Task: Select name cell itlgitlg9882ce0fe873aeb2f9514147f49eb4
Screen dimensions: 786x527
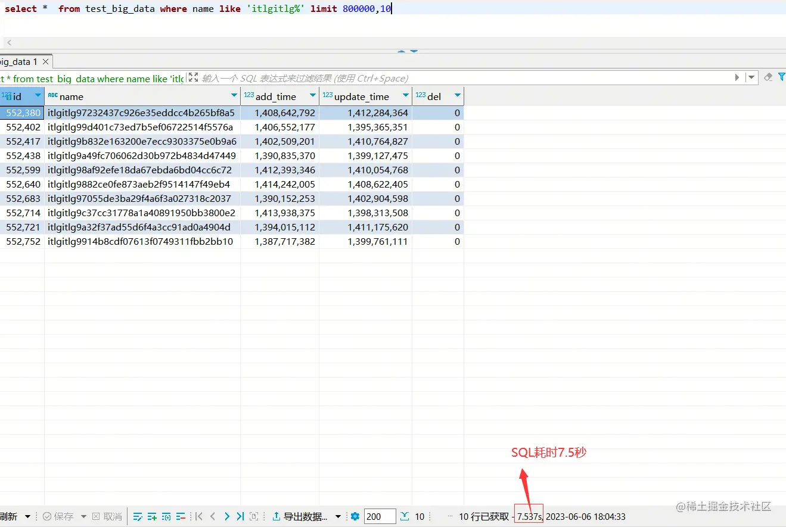Action: (142, 184)
